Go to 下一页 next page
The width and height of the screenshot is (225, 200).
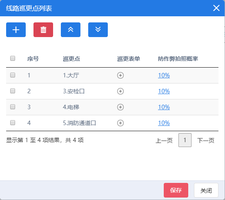tap(206, 140)
